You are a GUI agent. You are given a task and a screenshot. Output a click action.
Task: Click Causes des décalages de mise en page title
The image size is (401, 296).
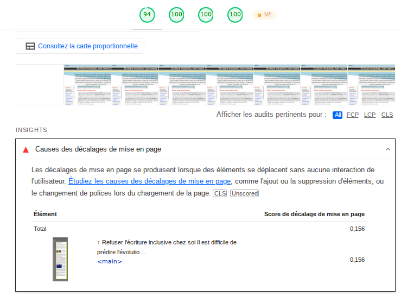coord(98,149)
